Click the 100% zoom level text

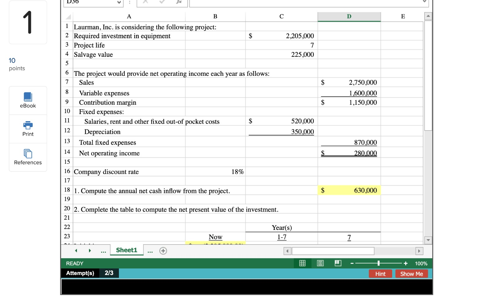tap(421, 263)
